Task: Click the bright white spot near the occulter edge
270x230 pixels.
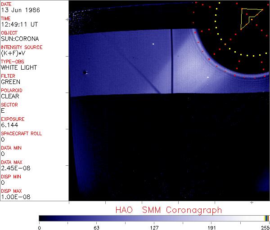Action: coord(208,77)
